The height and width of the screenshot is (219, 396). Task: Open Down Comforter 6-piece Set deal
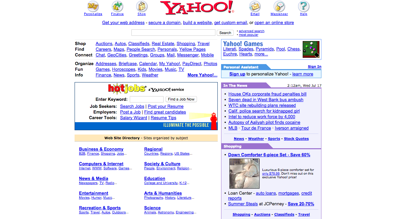269,155
